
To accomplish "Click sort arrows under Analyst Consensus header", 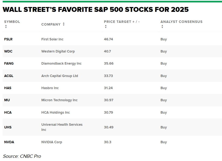I will tap(162, 26).
